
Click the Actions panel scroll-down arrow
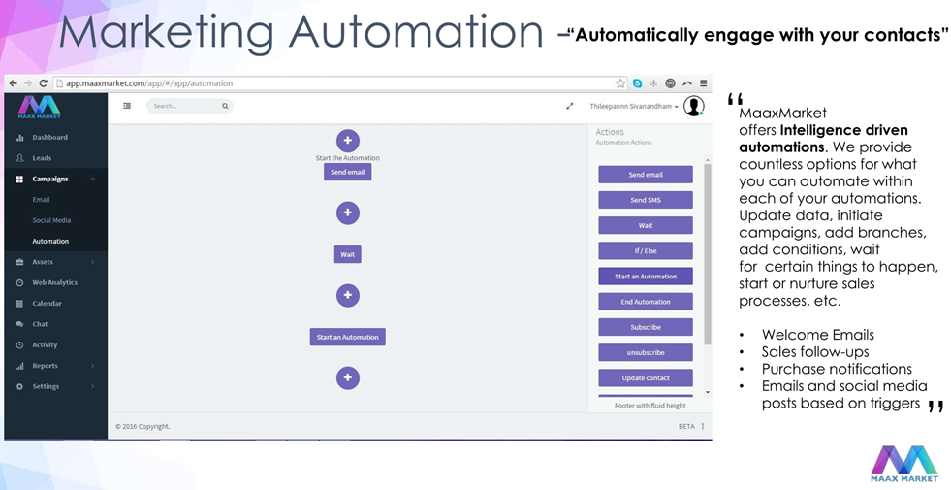(707, 392)
